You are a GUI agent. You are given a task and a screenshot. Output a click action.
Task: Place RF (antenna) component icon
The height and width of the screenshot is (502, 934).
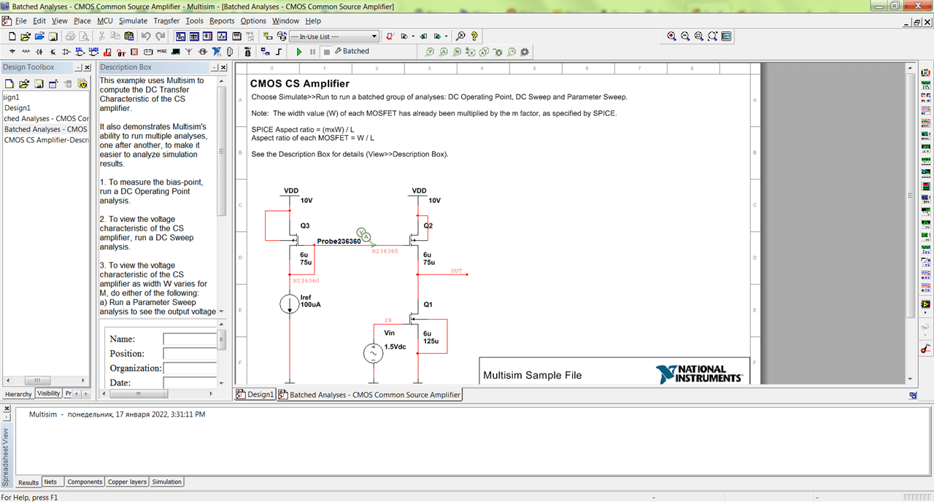188,52
